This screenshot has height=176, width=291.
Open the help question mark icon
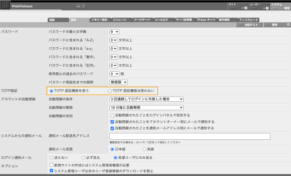[x=84, y=7]
